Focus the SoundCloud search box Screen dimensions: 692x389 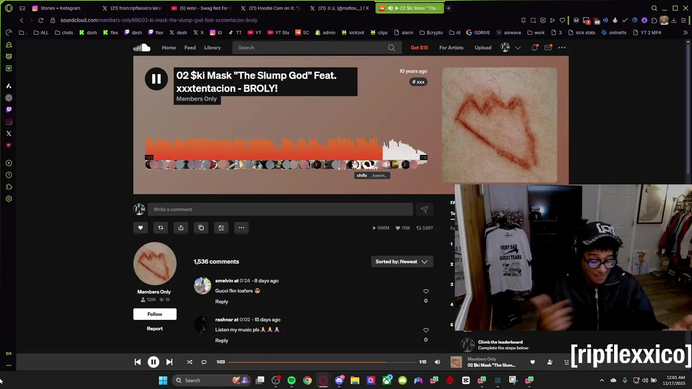pyautogui.click(x=316, y=48)
